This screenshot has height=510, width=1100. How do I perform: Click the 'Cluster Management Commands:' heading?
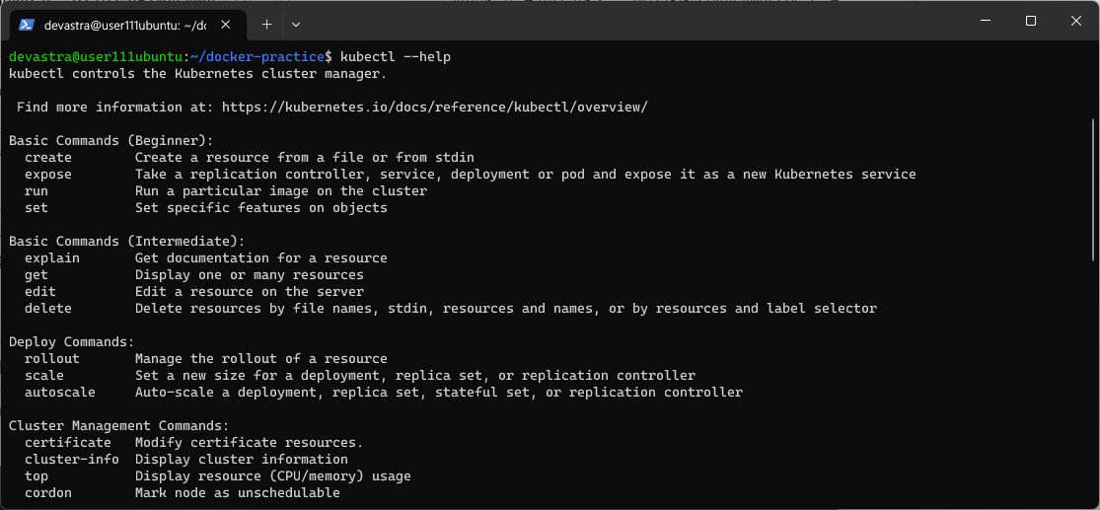coord(119,426)
